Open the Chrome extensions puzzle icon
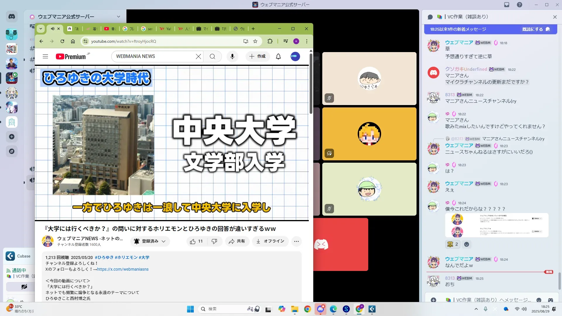Viewport: 562px width, 316px height. [270, 41]
